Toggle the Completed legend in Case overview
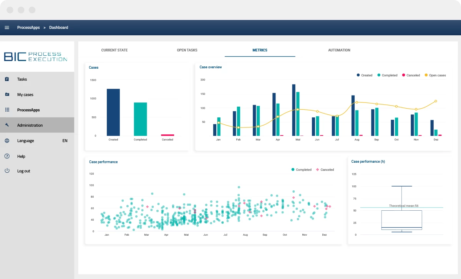This screenshot has width=461, height=279. tap(388, 75)
